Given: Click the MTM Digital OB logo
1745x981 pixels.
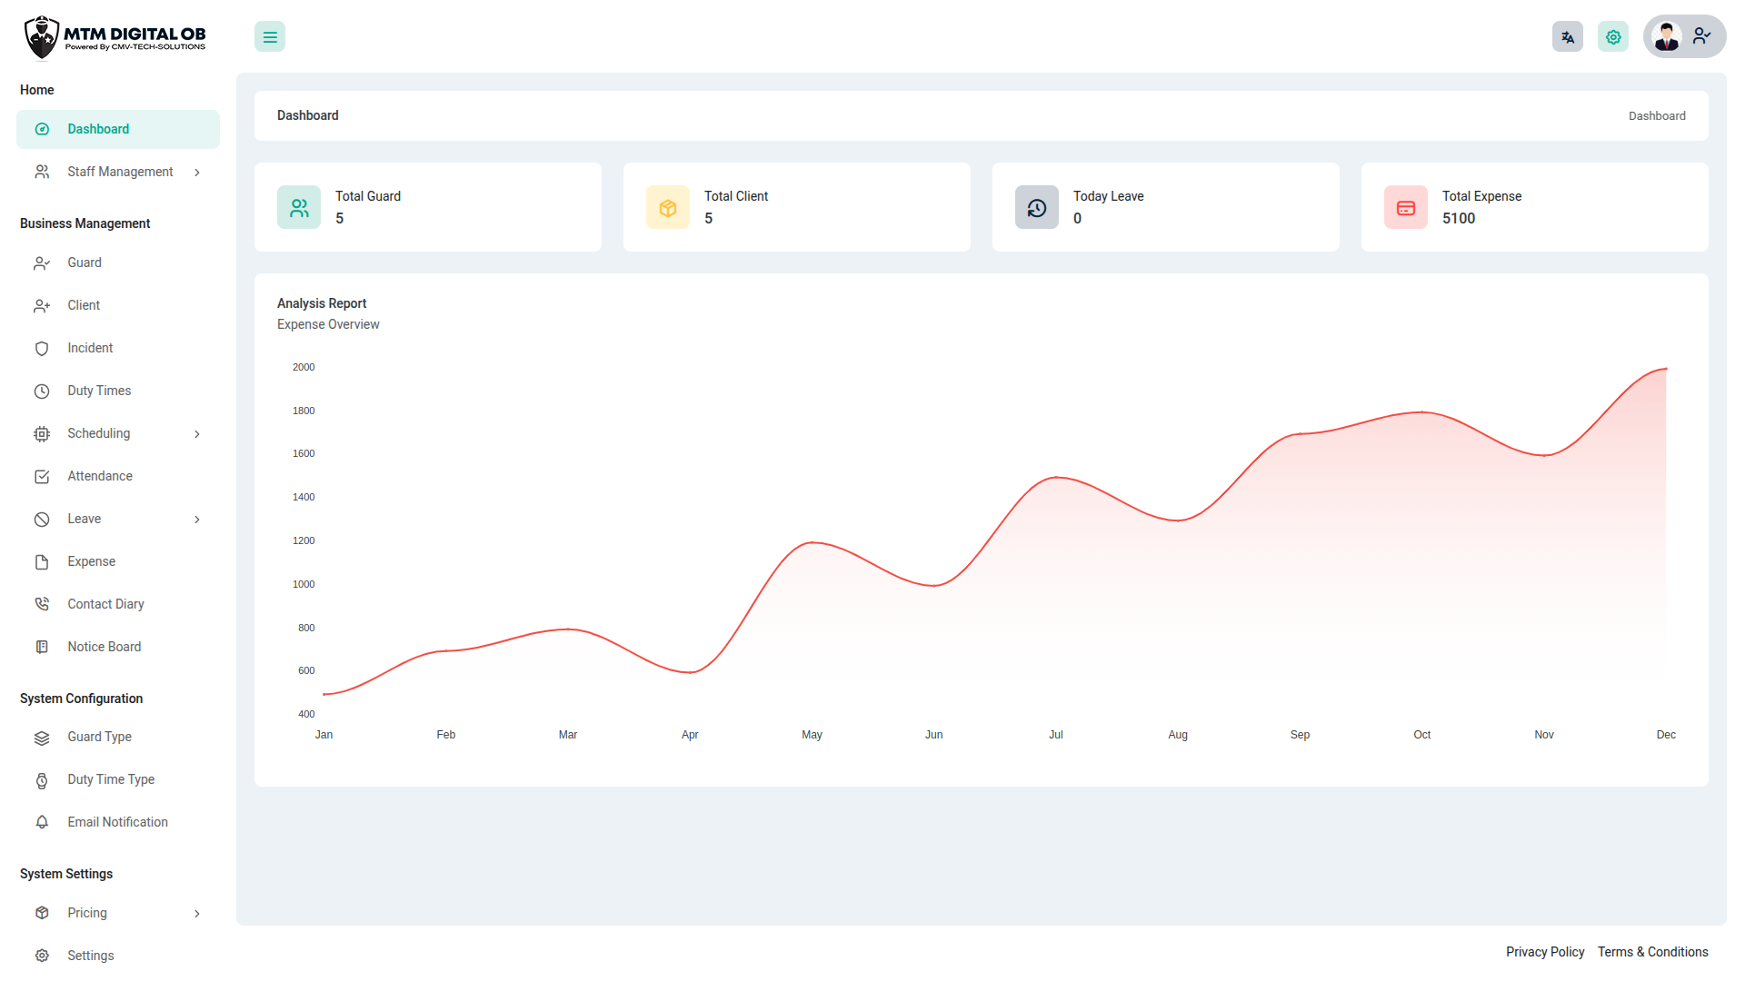Looking at the screenshot, I should [x=115, y=37].
